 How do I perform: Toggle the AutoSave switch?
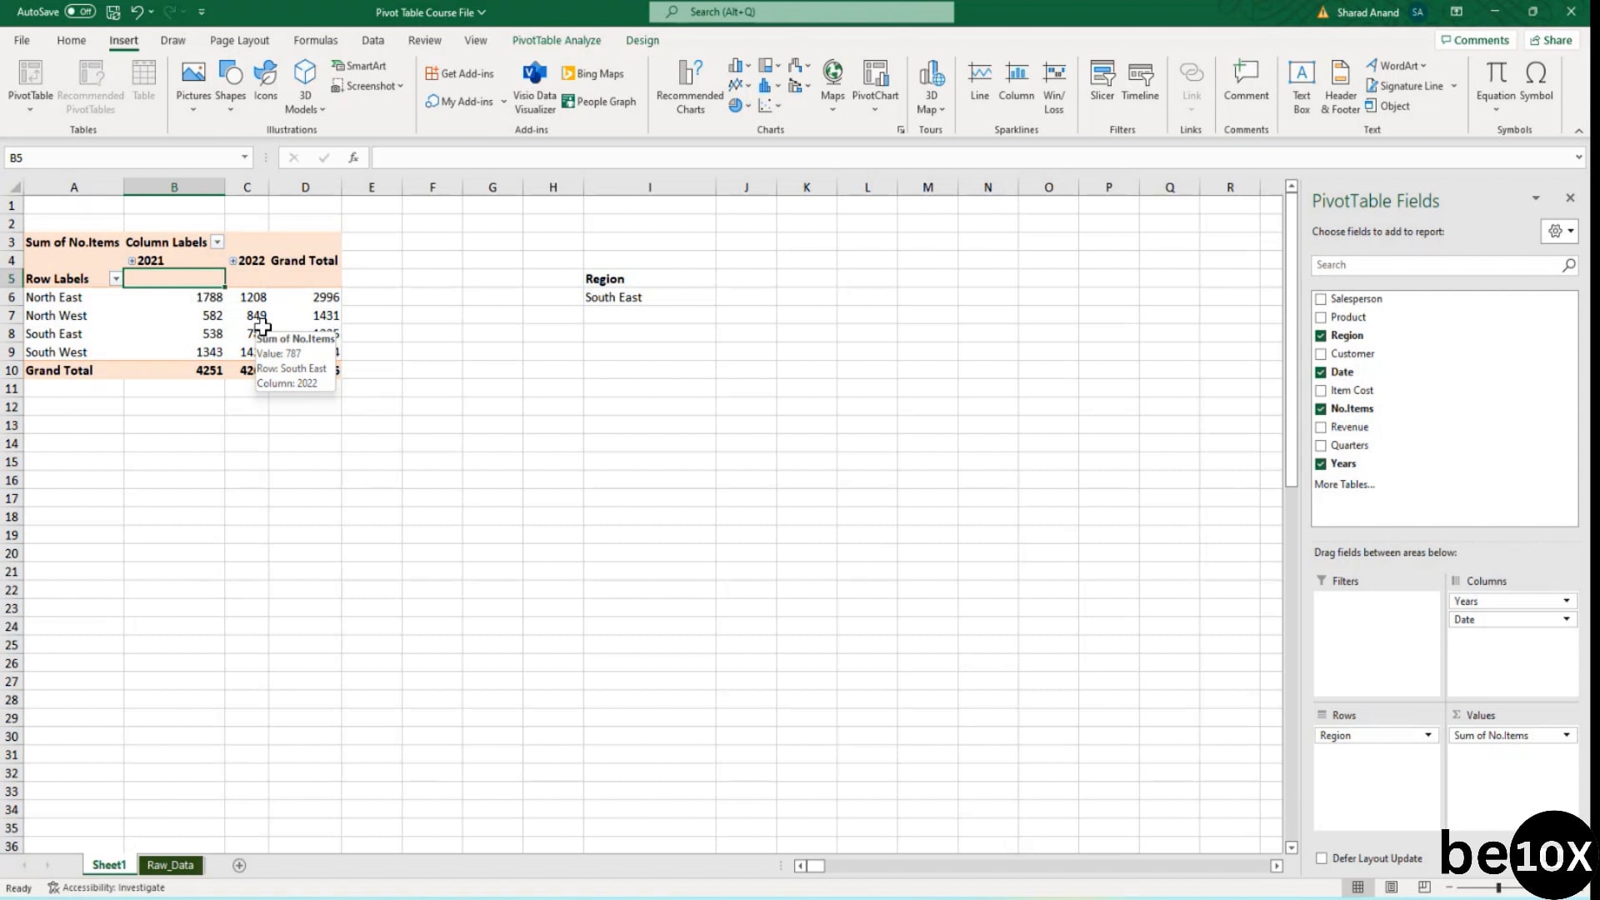pos(80,12)
